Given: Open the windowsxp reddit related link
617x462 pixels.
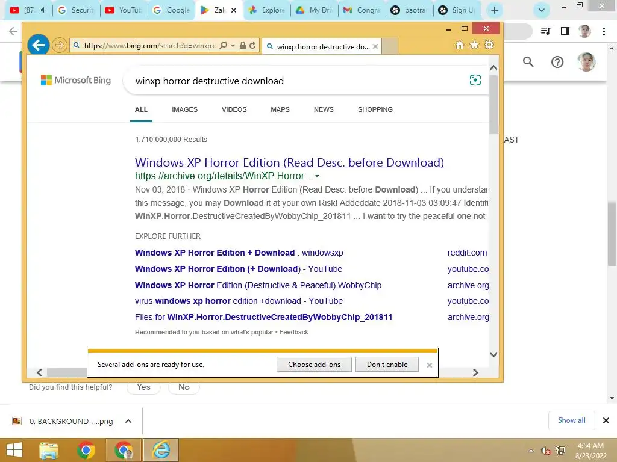Looking at the screenshot, I should pyautogui.click(x=239, y=253).
